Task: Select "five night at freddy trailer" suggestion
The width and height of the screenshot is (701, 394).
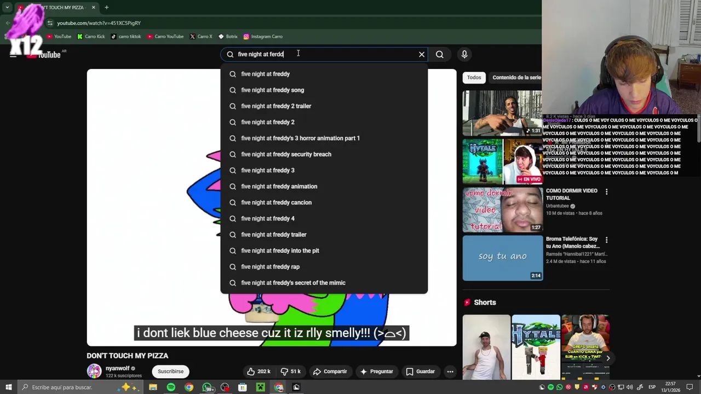Action: (x=324, y=234)
